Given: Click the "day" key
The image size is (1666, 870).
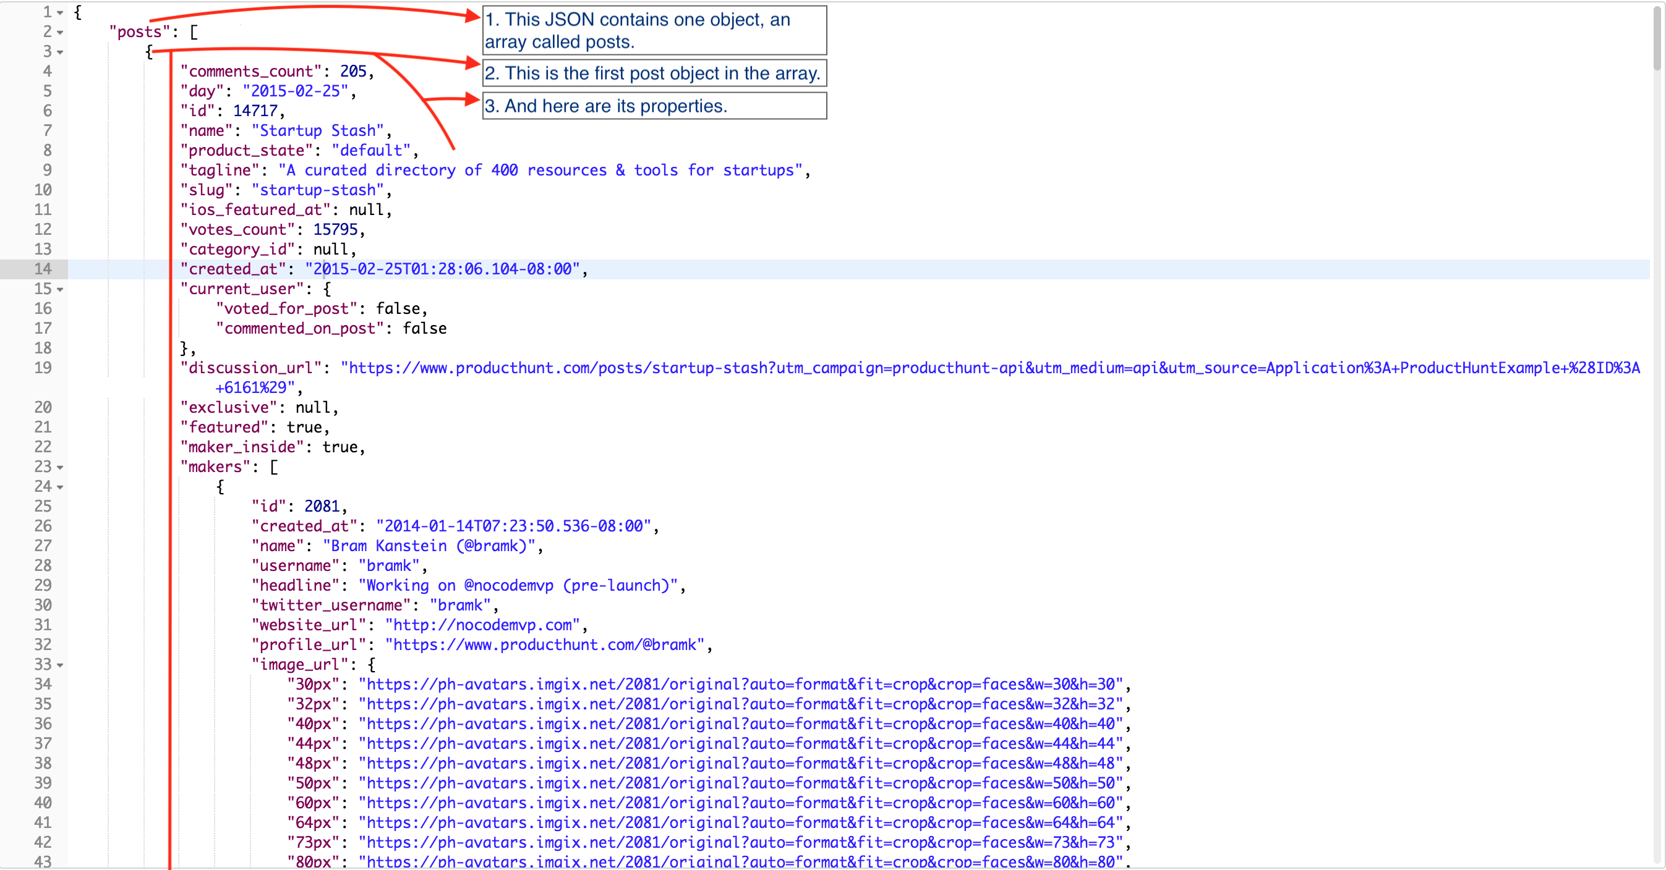Looking at the screenshot, I should (202, 91).
